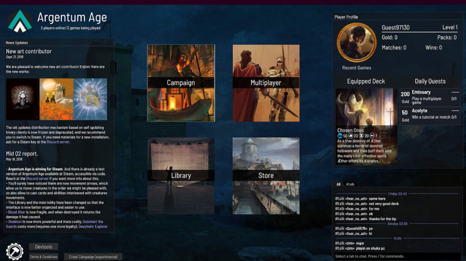This screenshot has width=466, height=261.
Task: Click the Guest97130 username
Action: pos(395,28)
